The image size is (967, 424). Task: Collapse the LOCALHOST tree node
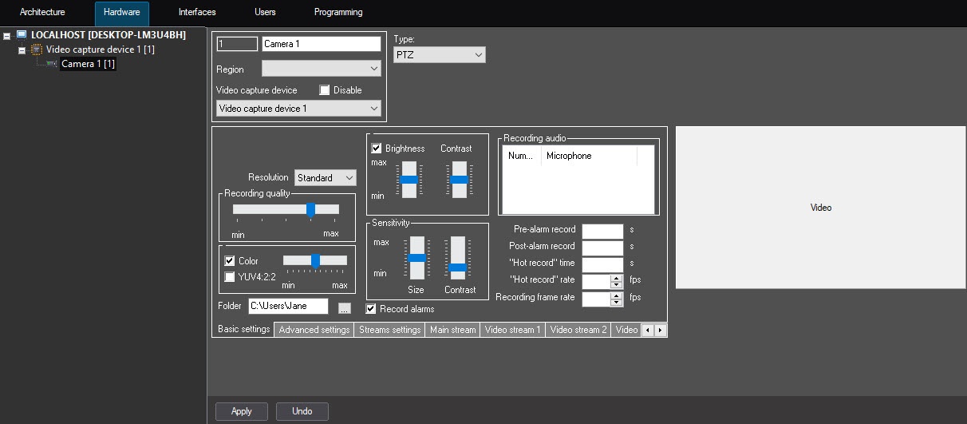[7, 36]
